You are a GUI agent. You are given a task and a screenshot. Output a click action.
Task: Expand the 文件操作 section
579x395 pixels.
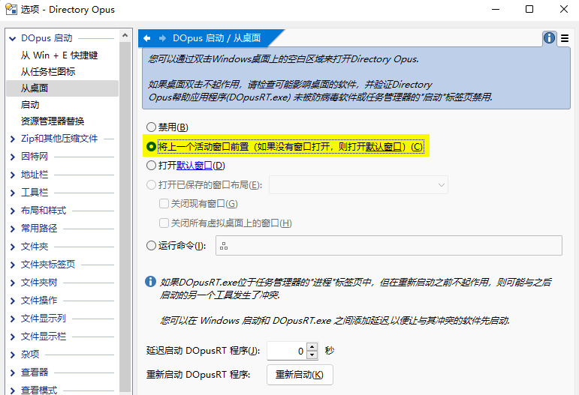(x=13, y=301)
